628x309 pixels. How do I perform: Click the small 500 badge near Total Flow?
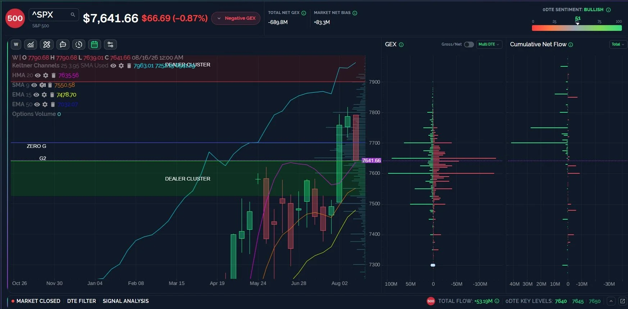click(x=431, y=301)
